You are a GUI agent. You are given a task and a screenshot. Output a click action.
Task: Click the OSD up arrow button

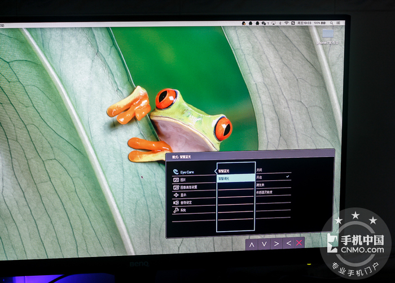click(x=252, y=244)
